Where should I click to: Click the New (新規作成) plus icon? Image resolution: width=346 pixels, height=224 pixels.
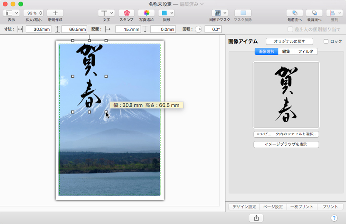coord(55,13)
